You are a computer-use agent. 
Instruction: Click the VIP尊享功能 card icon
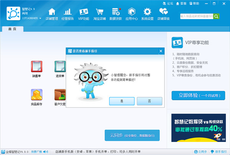pos(177,43)
